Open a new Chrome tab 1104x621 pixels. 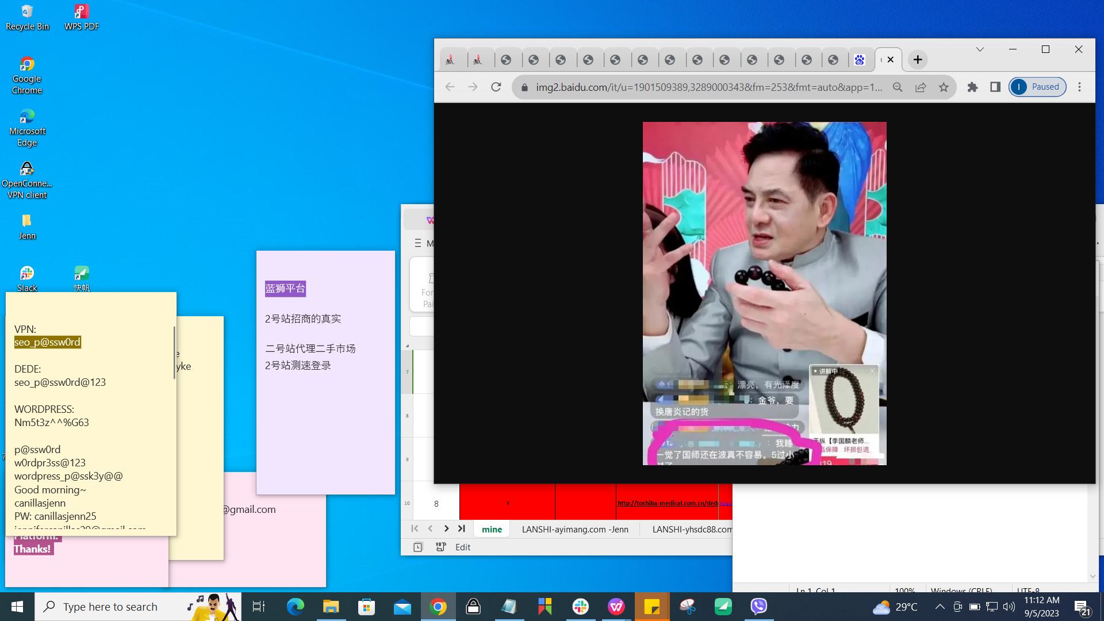click(918, 59)
